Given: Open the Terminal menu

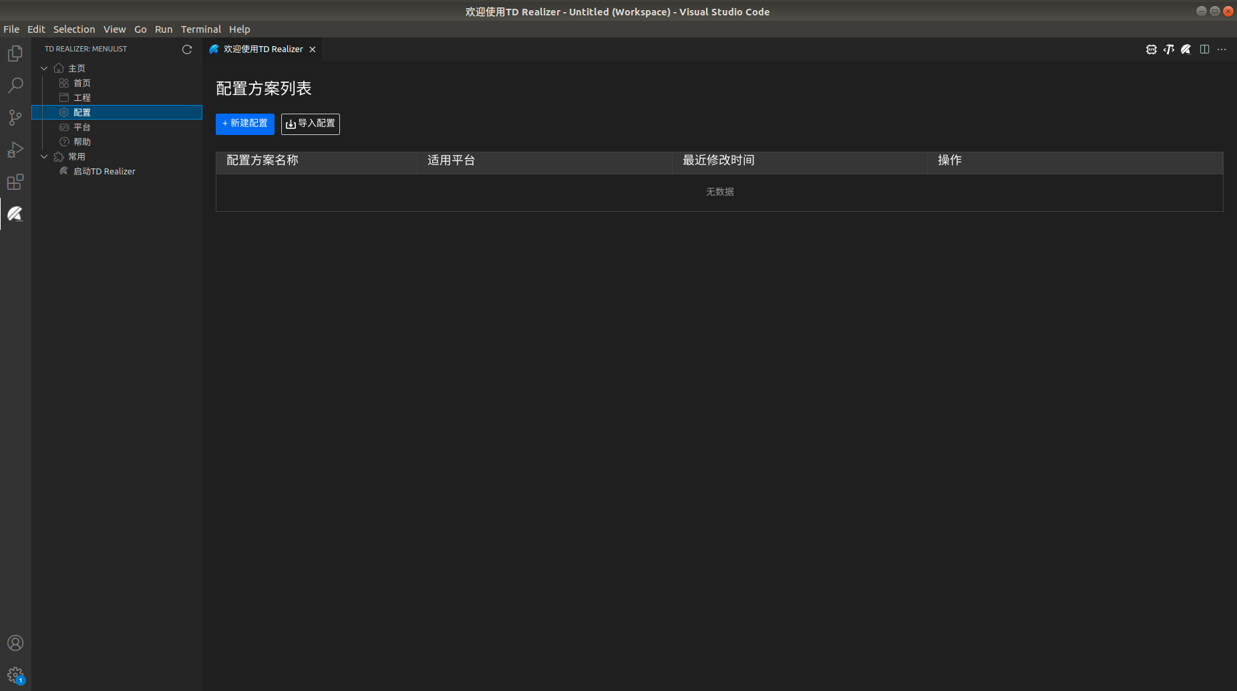Looking at the screenshot, I should [x=200, y=29].
